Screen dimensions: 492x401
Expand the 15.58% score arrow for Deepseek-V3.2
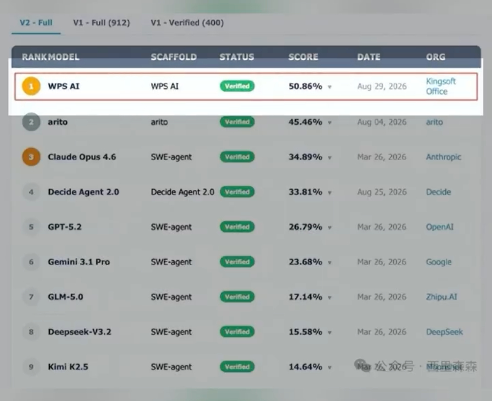coord(329,333)
